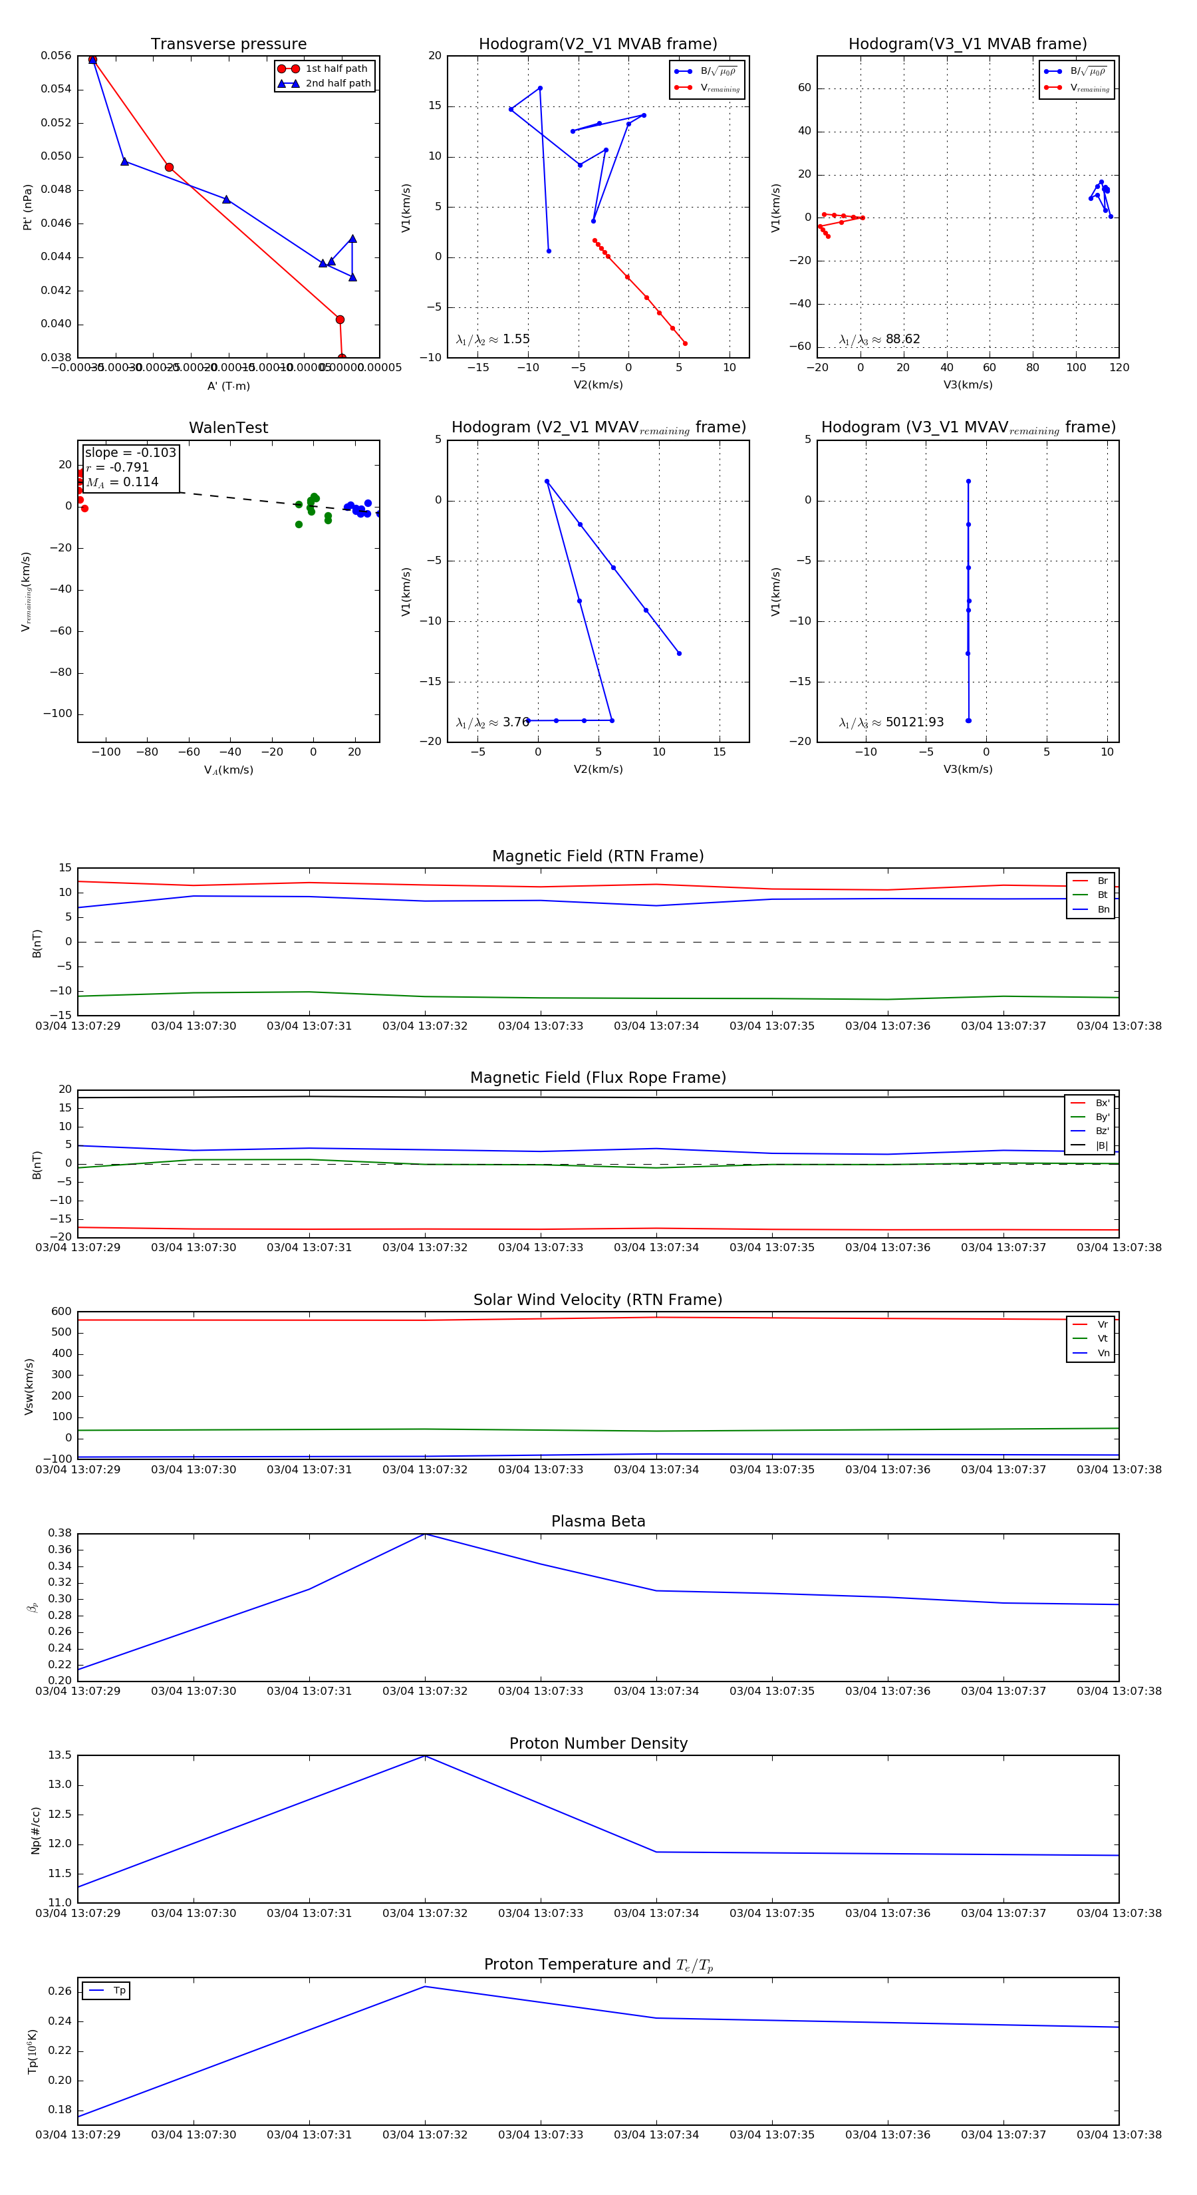
Task: Select the By' legend entry
Action: click(x=1090, y=1117)
